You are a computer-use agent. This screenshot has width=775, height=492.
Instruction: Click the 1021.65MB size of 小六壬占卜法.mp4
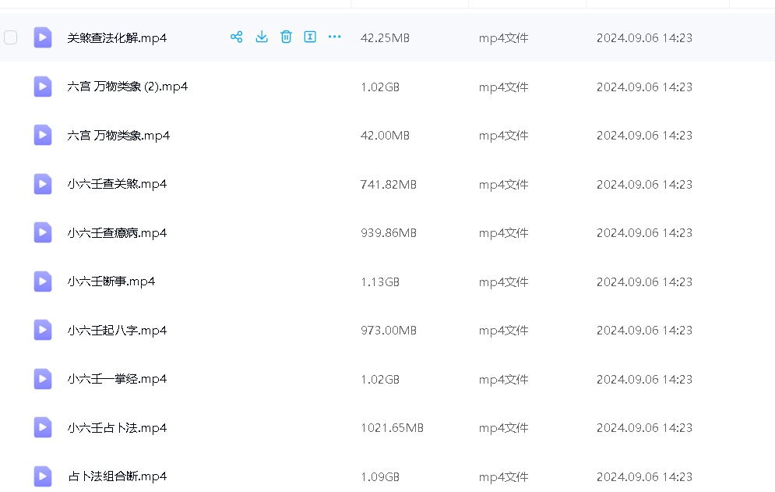pos(392,428)
